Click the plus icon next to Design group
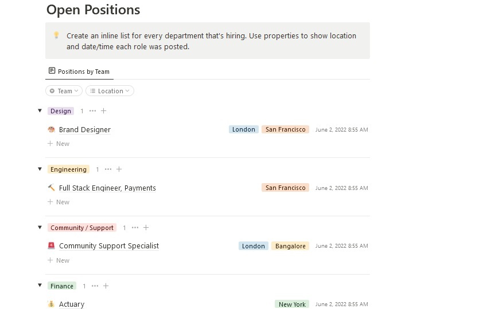The height and width of the screenshot is (309, 491). [x=103, y=111]
